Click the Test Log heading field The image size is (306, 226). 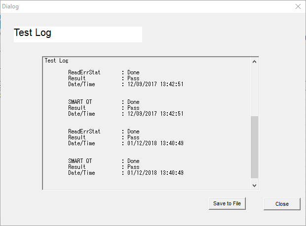pyautogui.click(x=78, y=34)
